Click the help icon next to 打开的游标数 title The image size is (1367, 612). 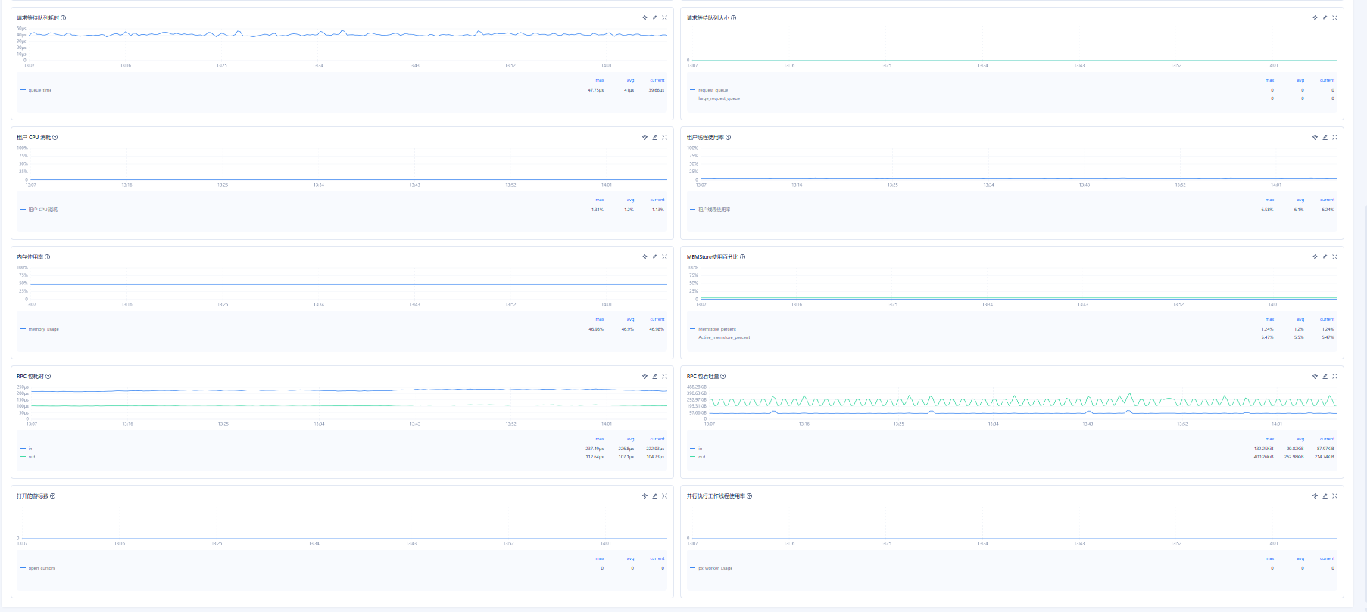(52, 496)
